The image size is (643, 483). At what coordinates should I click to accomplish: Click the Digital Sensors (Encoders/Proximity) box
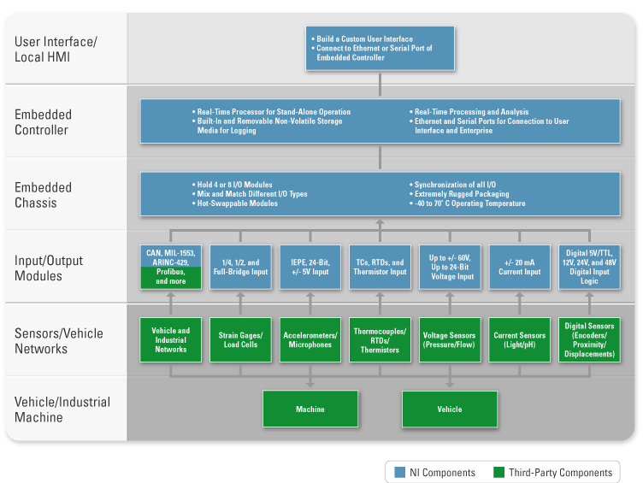pos(590,340)
